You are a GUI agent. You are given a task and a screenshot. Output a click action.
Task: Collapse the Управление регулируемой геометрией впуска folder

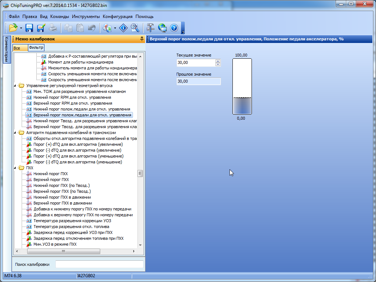[15, 86]
